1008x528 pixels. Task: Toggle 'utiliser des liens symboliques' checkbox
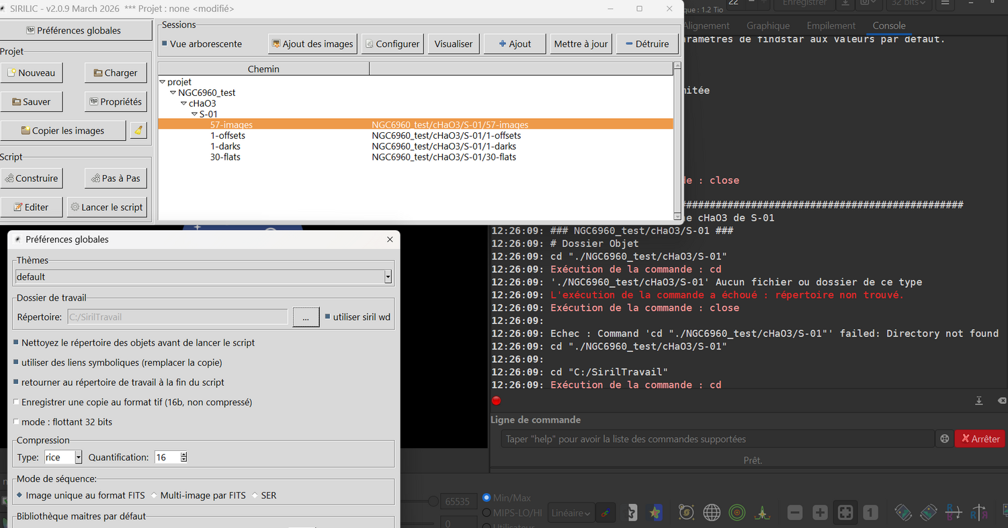point(17,362)
